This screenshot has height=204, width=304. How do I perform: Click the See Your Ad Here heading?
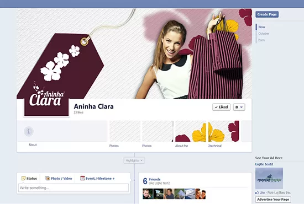point(269,158)
